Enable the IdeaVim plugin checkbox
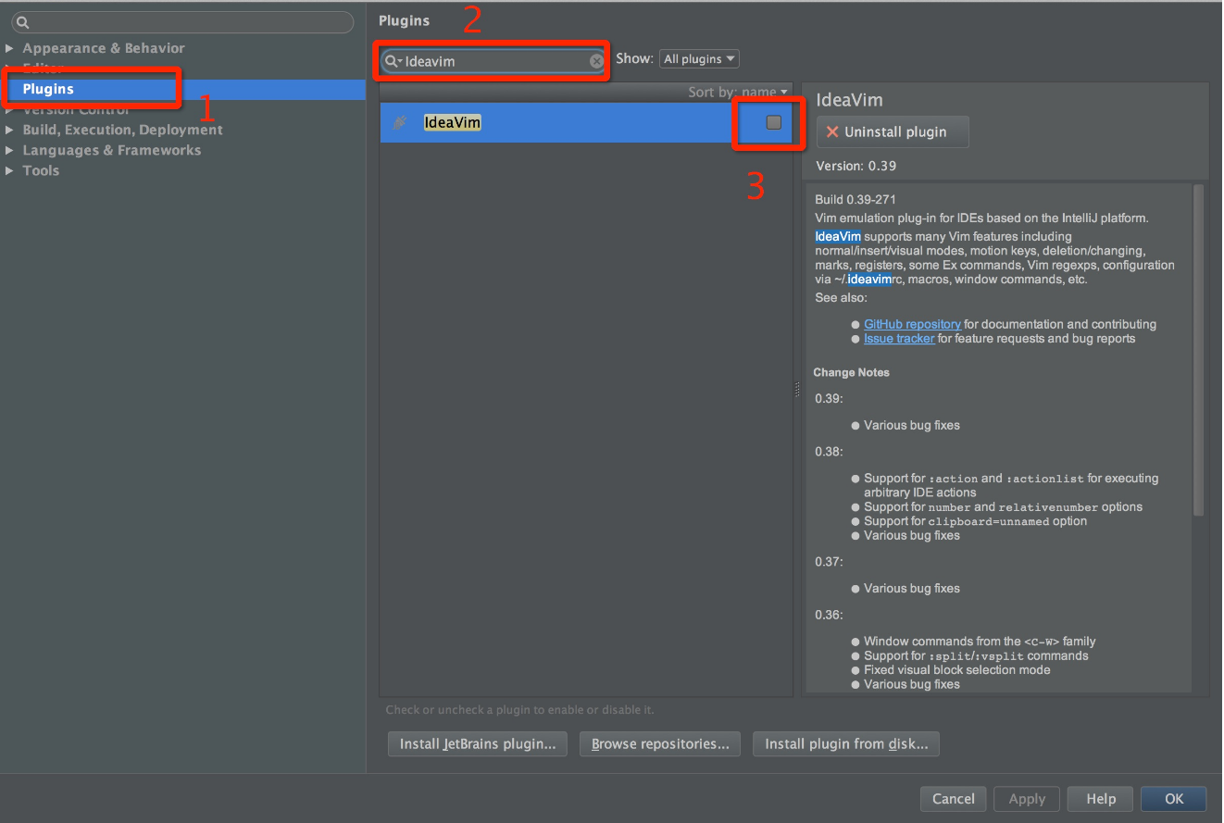 point(774,122)
